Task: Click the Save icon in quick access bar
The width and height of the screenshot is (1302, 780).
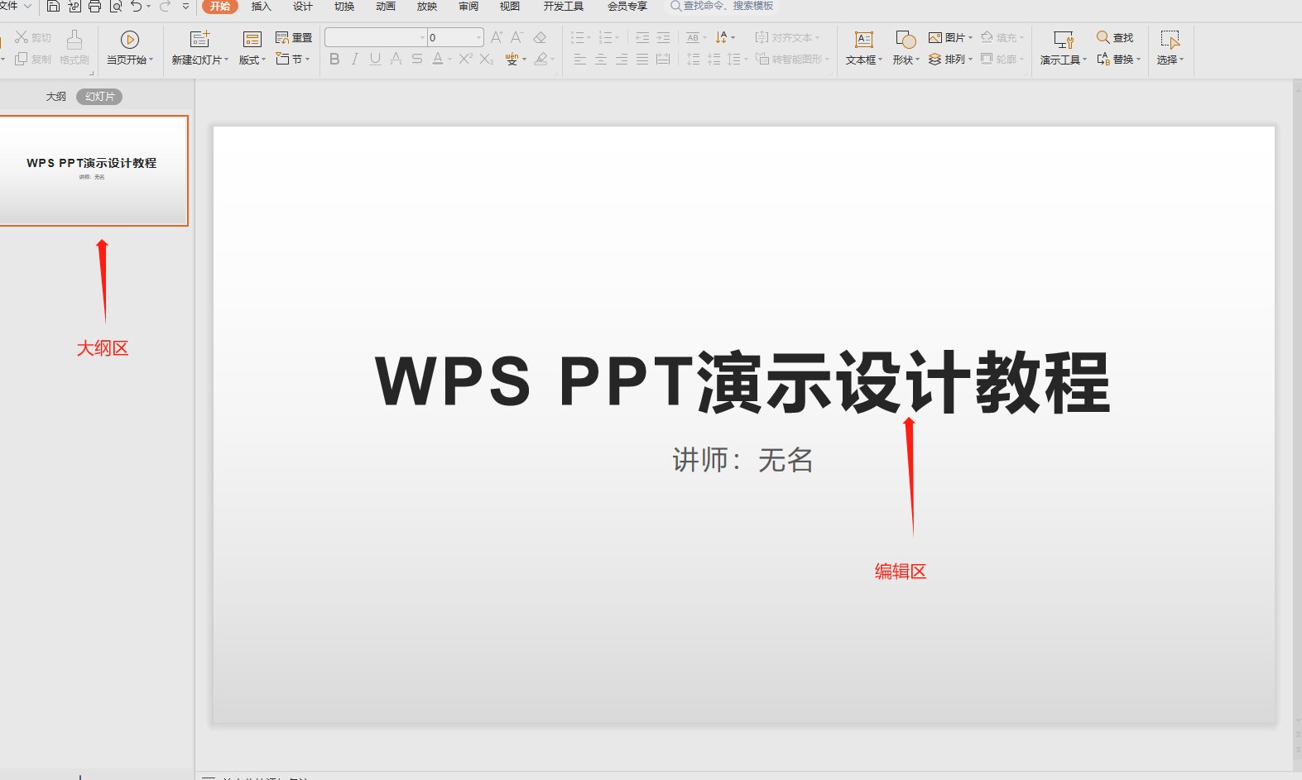Action: (x=53, y=7)
